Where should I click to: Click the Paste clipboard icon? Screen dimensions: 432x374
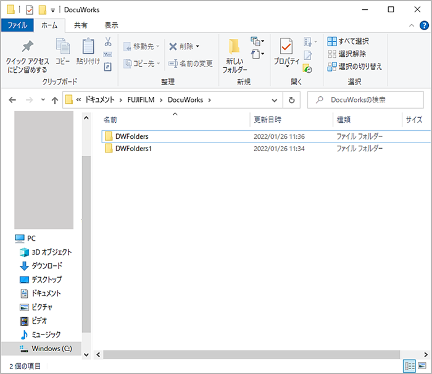coord(88,46)
